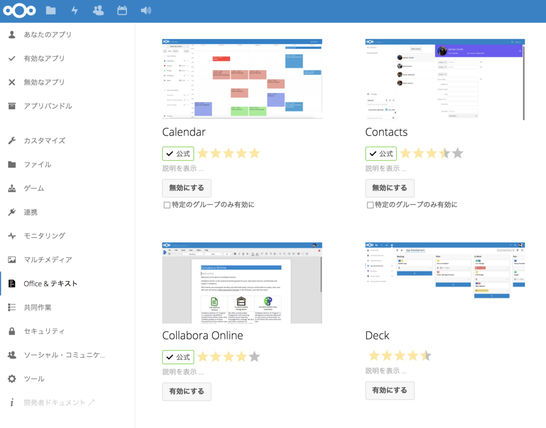Viewport: 546px width, 428px height.
Task: Click the lock icon beside セキュリティ
Action: [x=12, y=331]
